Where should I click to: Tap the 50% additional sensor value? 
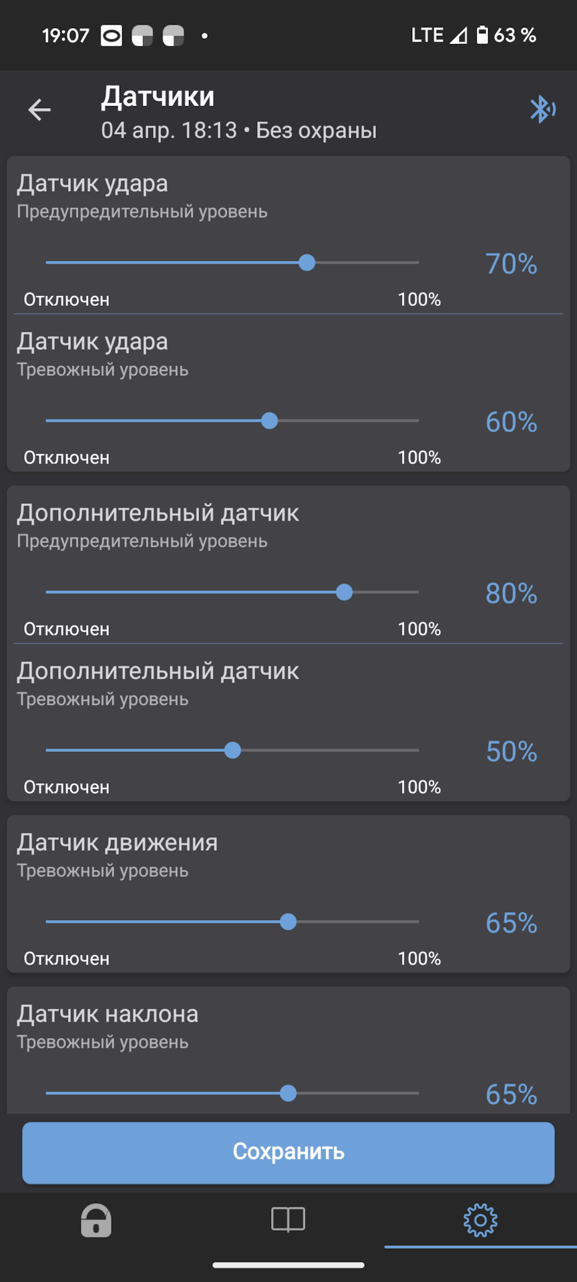(512, 752)
